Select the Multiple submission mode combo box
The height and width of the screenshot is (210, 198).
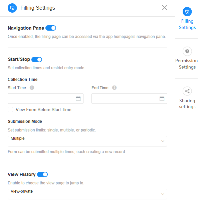pos(87,141)
